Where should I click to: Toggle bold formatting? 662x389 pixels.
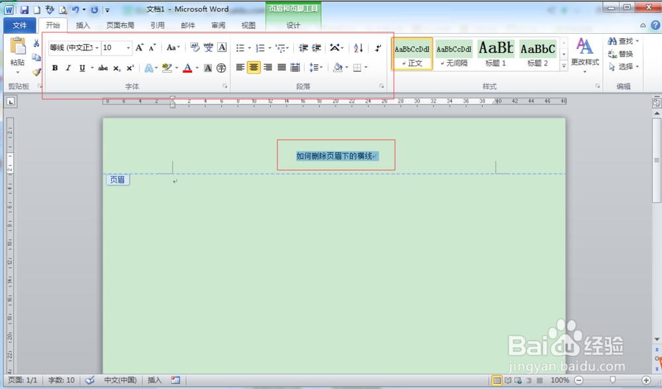[55, 68]
